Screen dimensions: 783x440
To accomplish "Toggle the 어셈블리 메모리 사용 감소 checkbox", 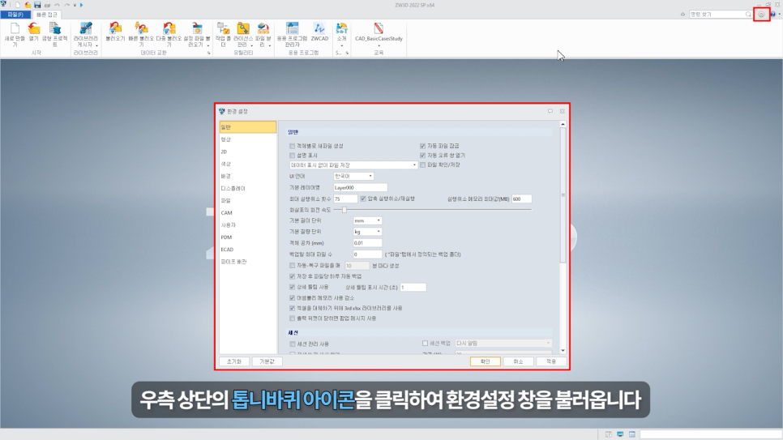I will point(292,297).
